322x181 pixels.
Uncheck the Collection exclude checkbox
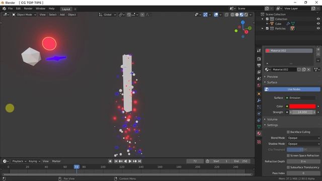(267, 19)
